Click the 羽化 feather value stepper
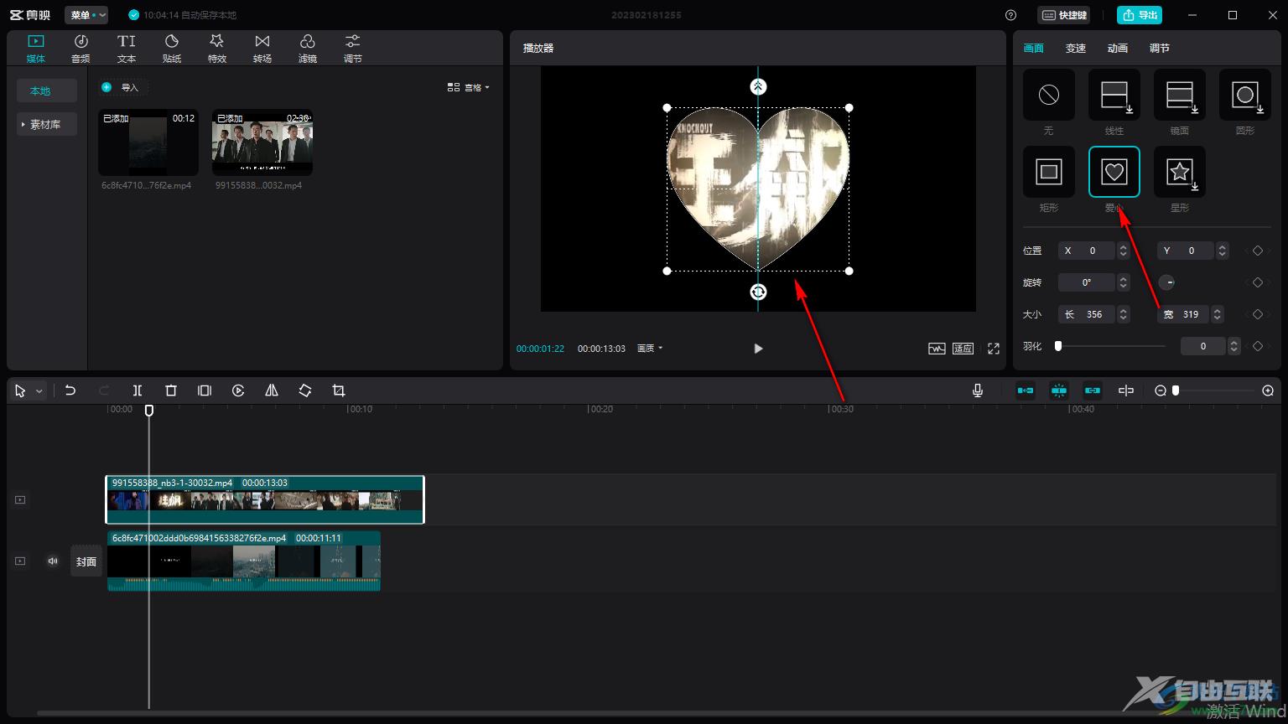 (1233, 346)
